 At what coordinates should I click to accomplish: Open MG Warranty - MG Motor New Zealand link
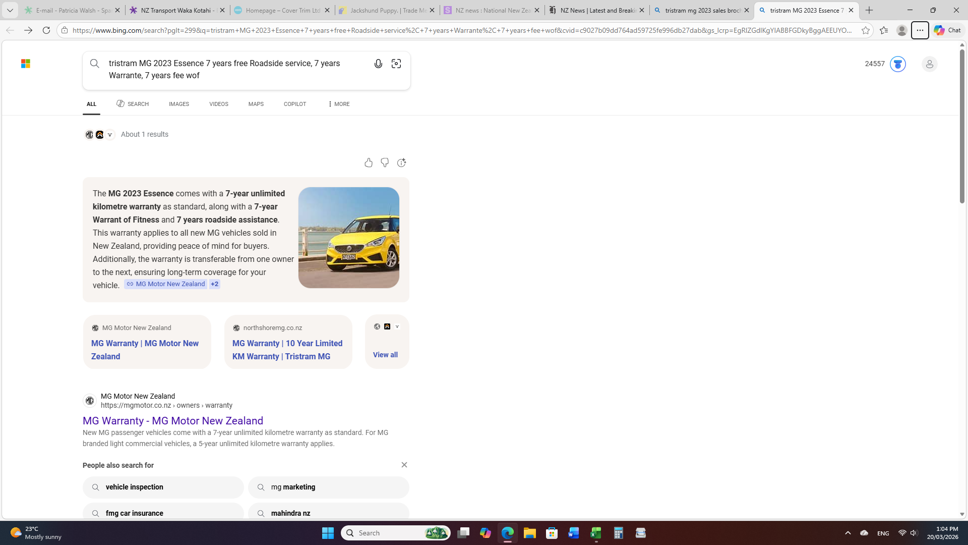[172, 420]
